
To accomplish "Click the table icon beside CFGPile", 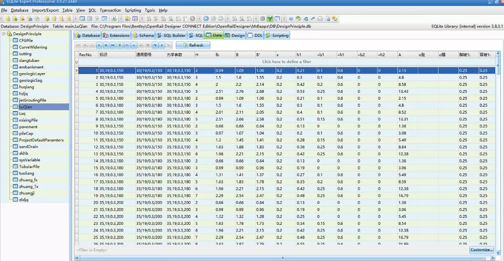I will pos(15,40).
